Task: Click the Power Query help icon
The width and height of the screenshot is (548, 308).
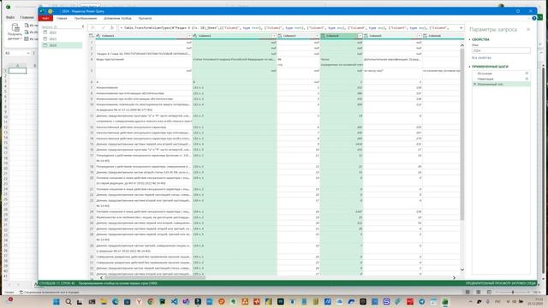Action: 534,18
